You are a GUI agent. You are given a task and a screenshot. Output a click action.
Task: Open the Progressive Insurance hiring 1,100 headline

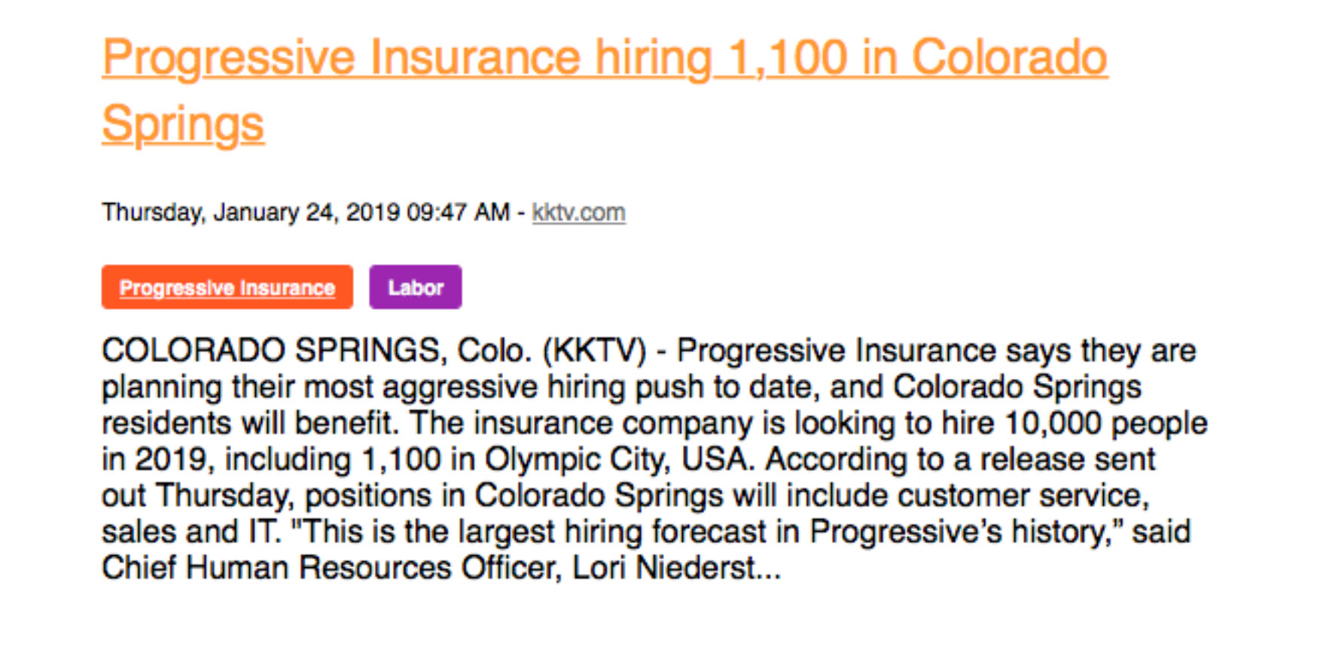tap(605, 90)
